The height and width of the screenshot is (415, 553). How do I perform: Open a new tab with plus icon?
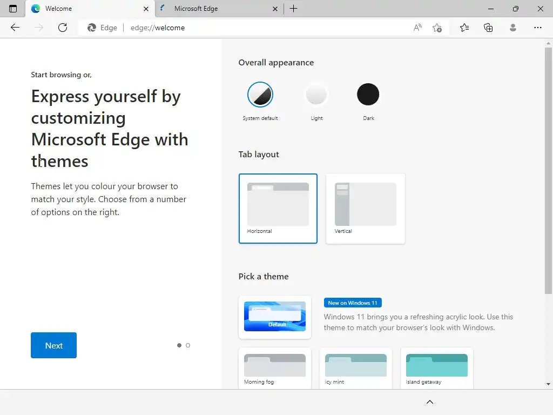pyautogui.click(x=293, y=9)
